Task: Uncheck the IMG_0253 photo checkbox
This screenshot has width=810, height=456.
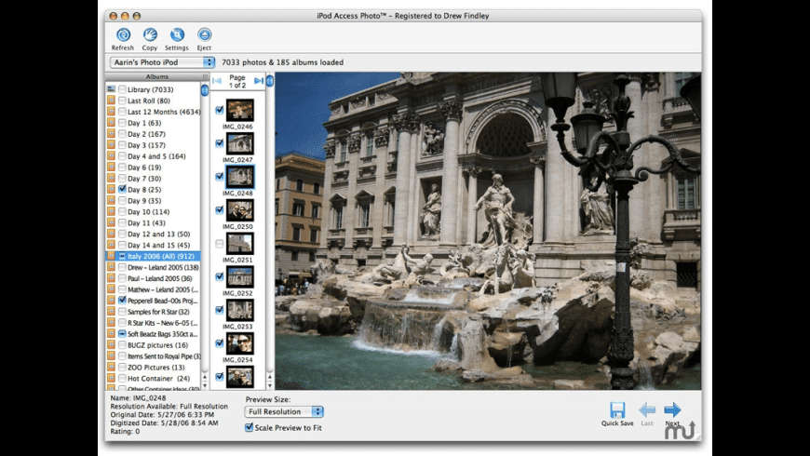Action: (x=220, y=310)
